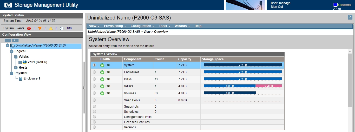Select Enclosure 1 in the tree
This screenshot has height=132, width=355.
click(32, 78)
